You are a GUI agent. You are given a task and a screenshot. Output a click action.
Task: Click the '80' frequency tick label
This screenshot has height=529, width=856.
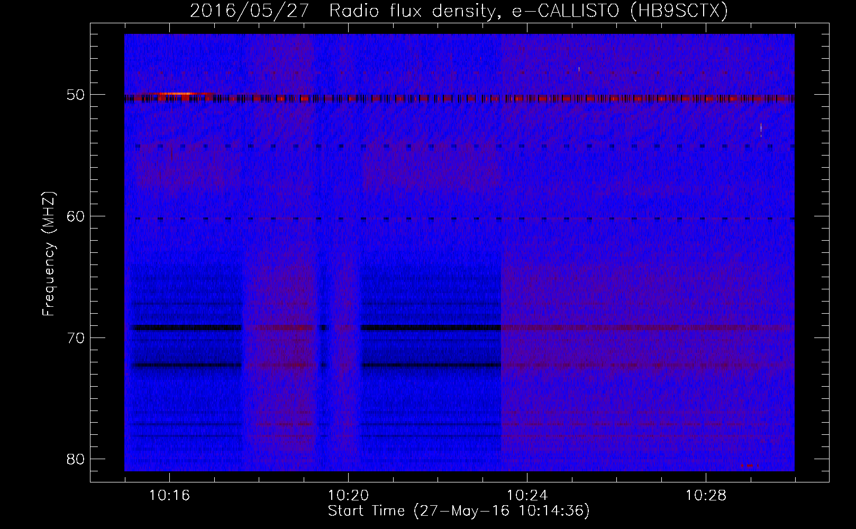[x=76, y=459]
